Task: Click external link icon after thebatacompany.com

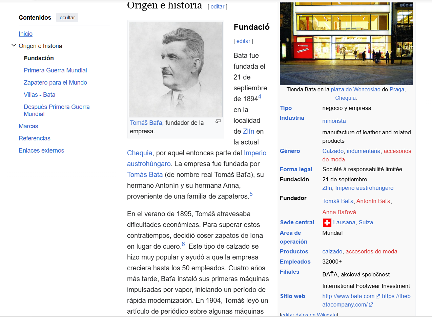Action: pos(371,305)
